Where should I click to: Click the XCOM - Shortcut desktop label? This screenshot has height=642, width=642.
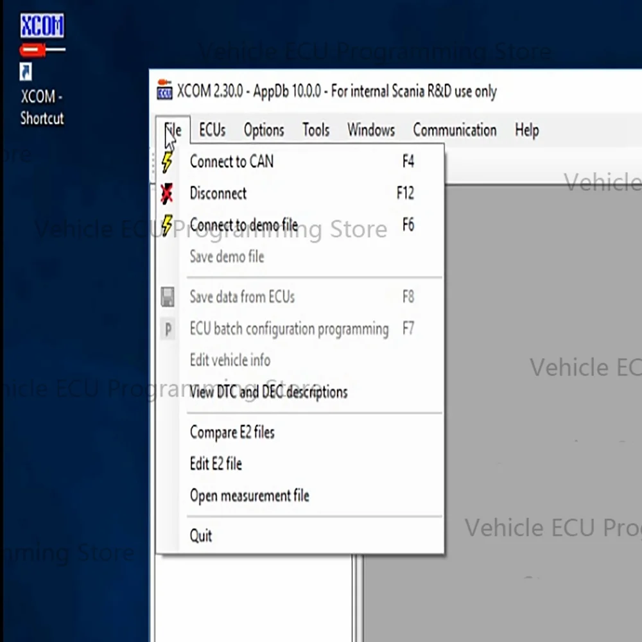pyautogui.click(x=42, y=108)
